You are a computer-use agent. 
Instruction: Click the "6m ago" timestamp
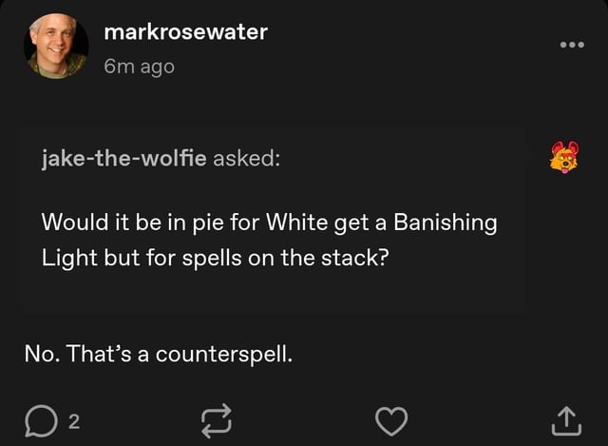(x=139, y=68)
